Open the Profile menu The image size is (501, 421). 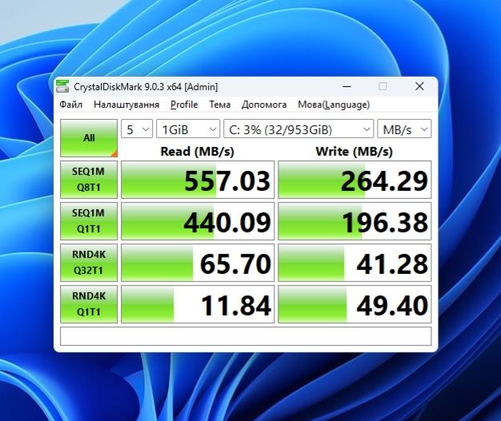[x=184, y=105]
